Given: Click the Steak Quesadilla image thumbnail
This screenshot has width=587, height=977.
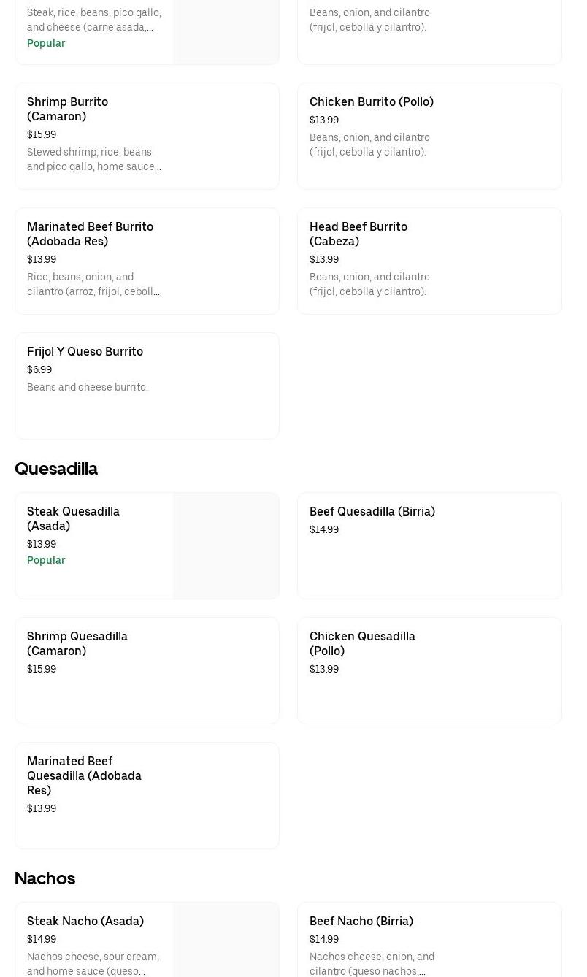Looking at the screenshot, I should click(226, 545).
